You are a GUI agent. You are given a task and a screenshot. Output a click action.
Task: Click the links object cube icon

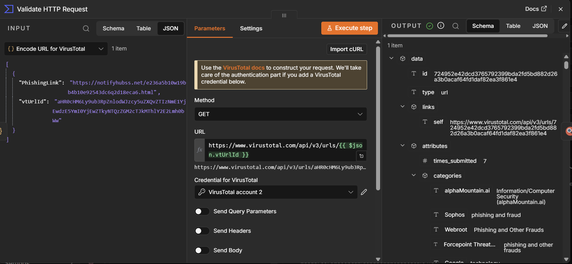[x=414, y=107]
